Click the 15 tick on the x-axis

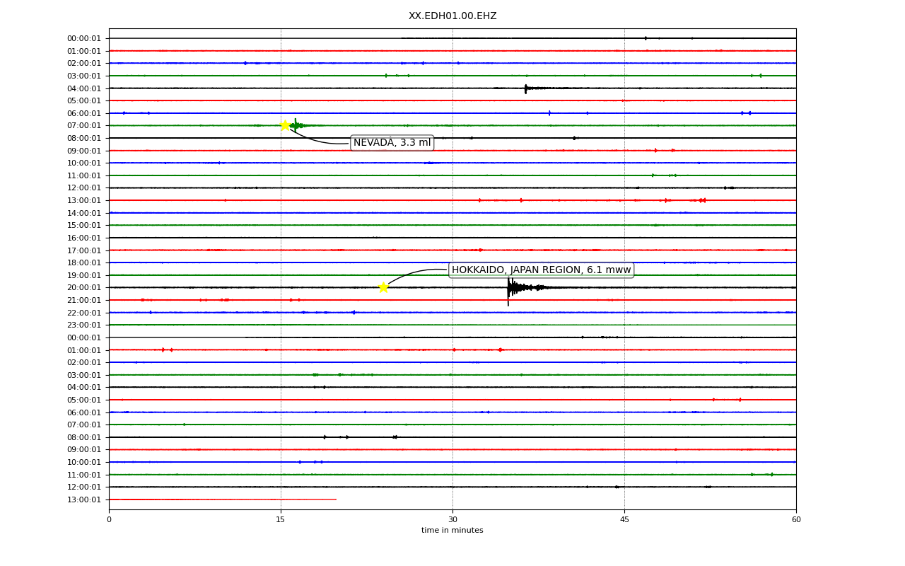tap(281, 520)
